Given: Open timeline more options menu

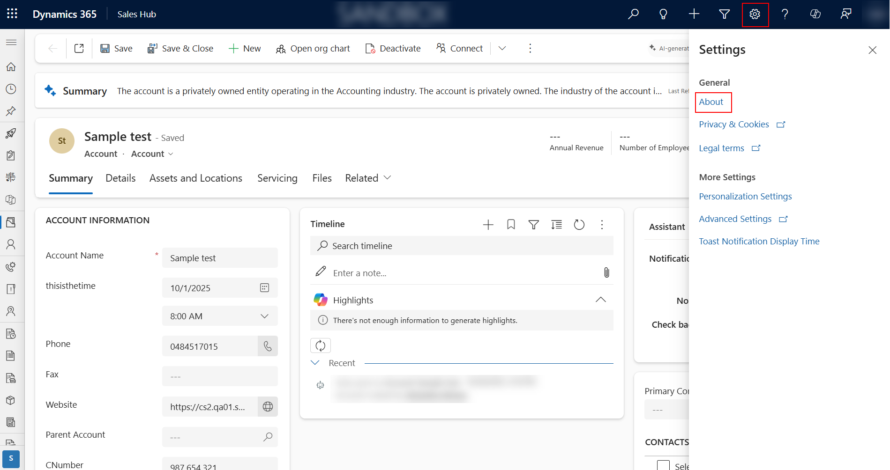Looking at the screenshot, I should pyautogui.click(x=602, y=225).
